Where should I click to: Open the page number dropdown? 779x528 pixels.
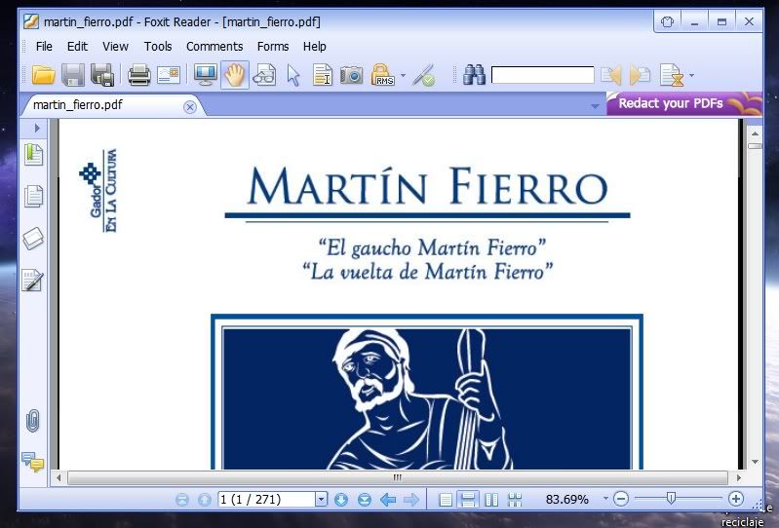point(322,499)
